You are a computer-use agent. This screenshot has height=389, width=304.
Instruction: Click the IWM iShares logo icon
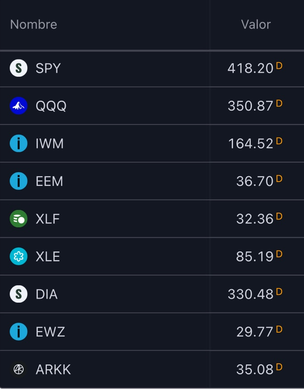click(18, 144)
